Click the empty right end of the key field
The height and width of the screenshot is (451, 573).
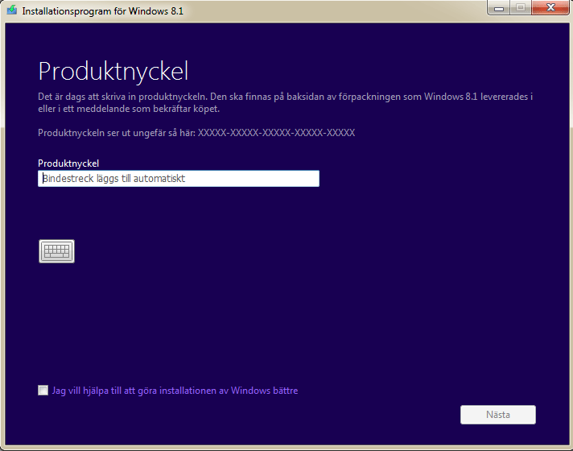tap(290, 179)
